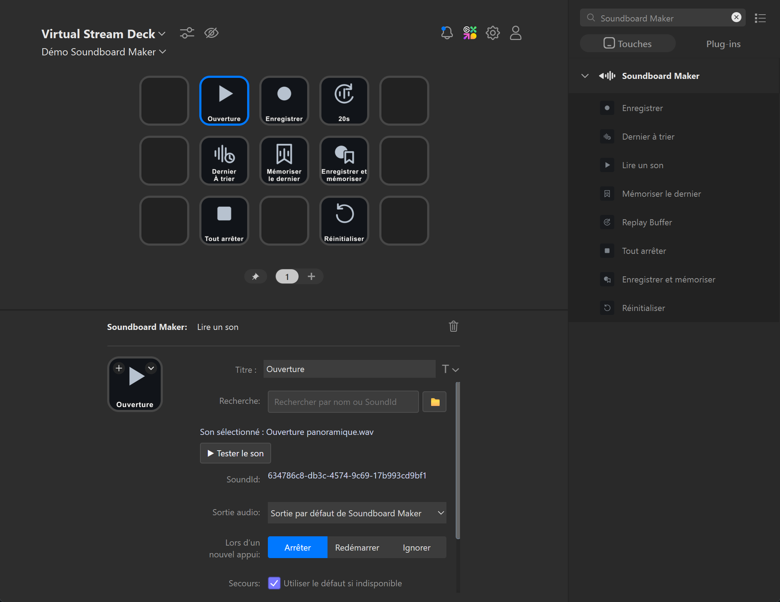The height and width of the screenshot is (602, 780).
Task: Open the Sortie audio dropdown
Action: click(357, 513)
